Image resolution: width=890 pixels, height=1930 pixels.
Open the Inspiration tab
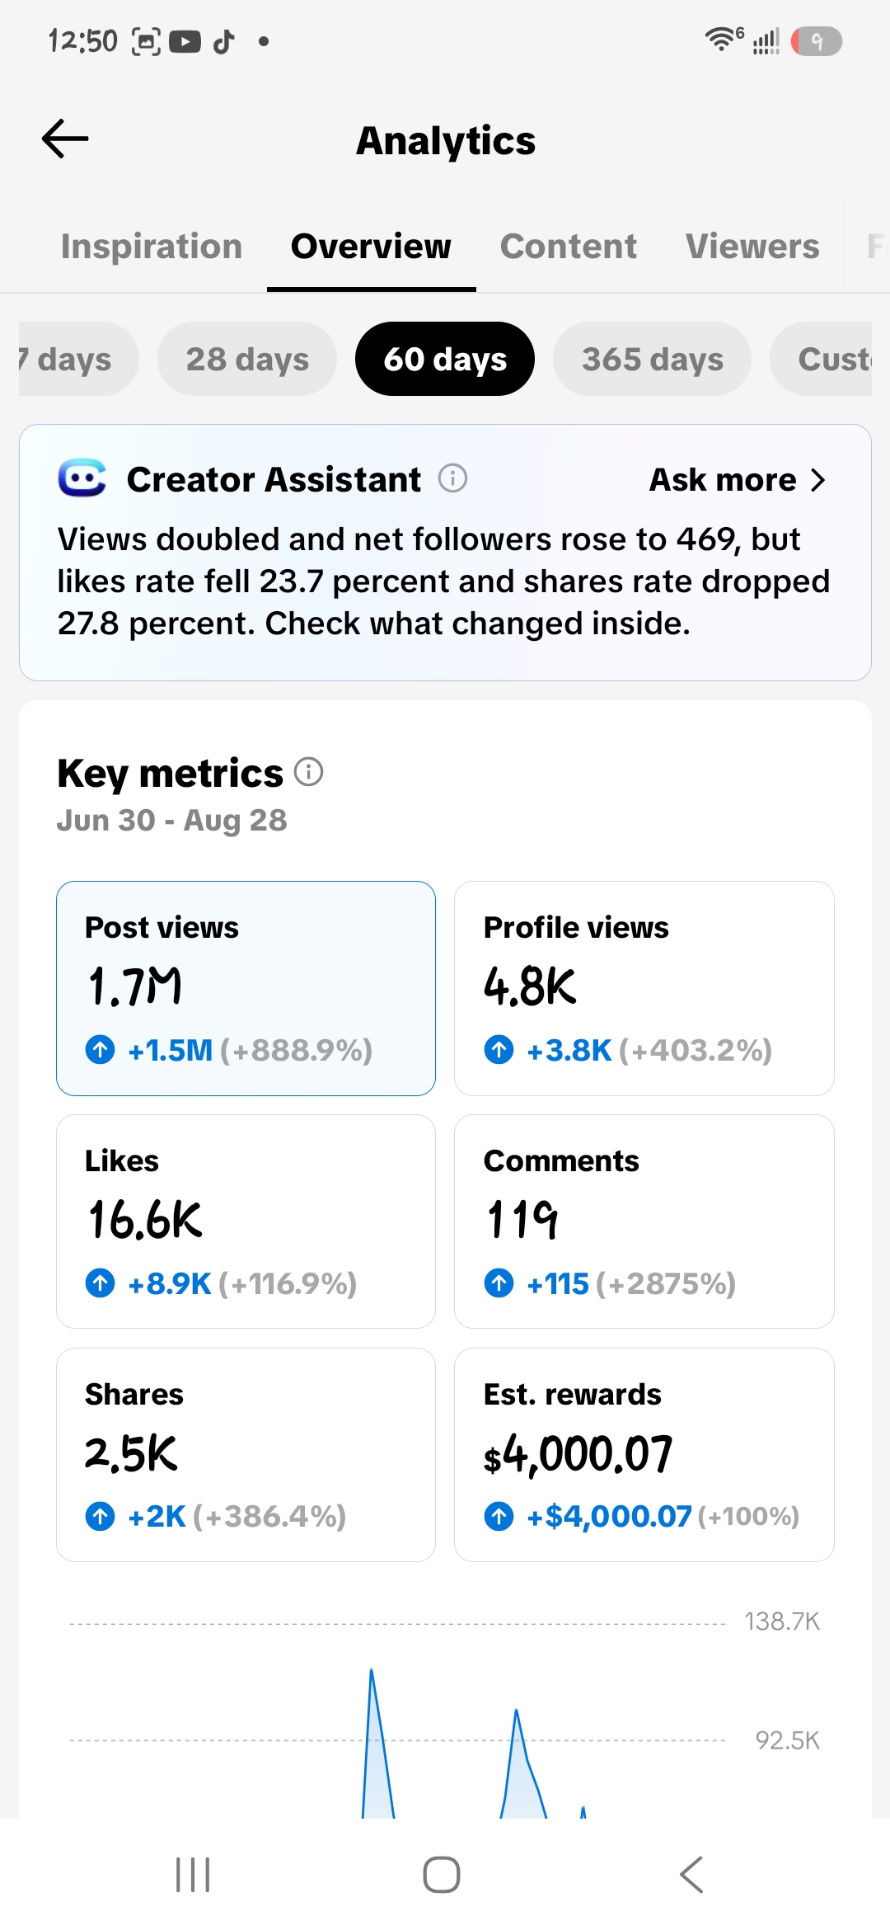152,247
